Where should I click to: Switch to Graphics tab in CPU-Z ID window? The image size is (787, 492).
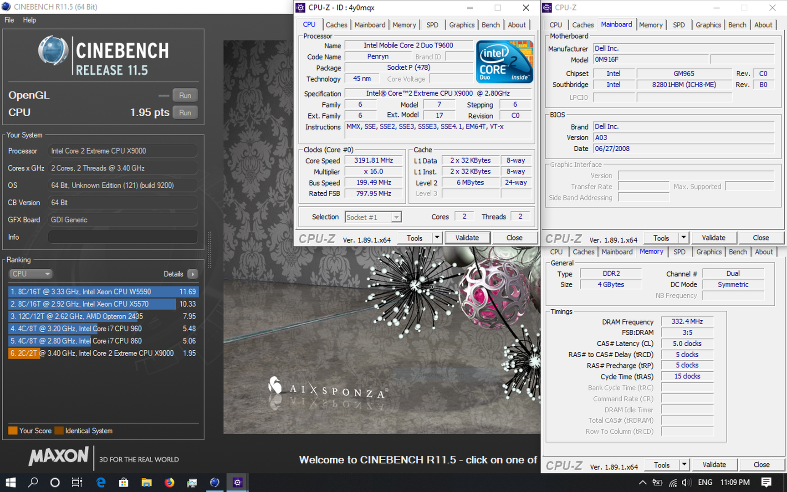[462, 25]
